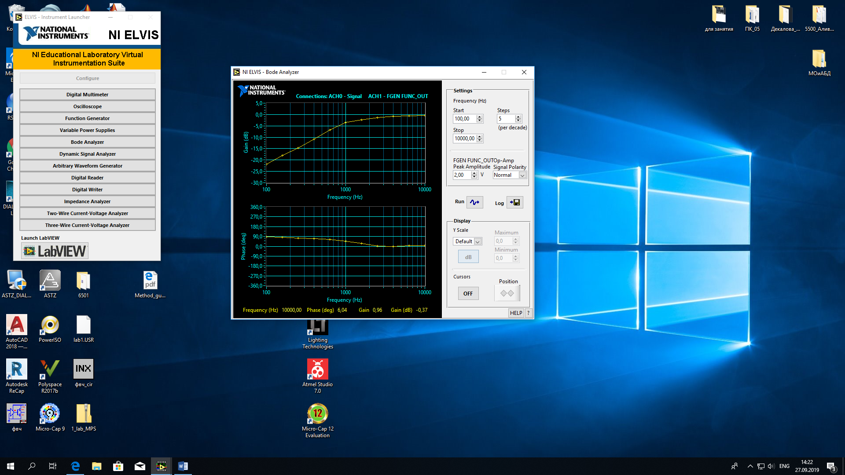Click the volume speaker tray icon
Screen dimensions: 845x475
tap(771, 466)
